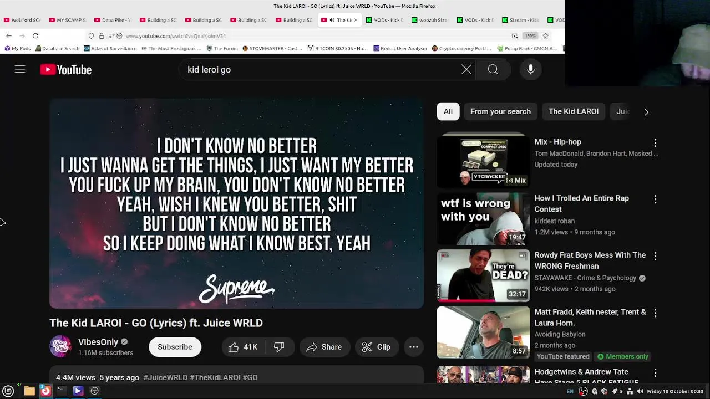
Task: Bookmark page with star icon
Action: 546,36
